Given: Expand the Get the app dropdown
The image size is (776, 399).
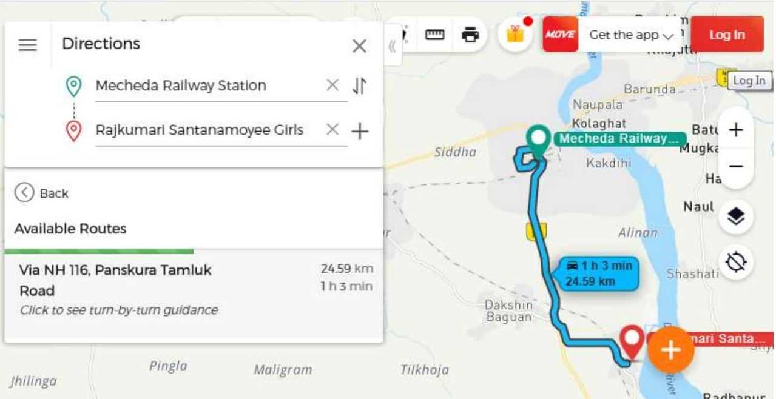Looking at the screenshot, I should click(632, 35).
